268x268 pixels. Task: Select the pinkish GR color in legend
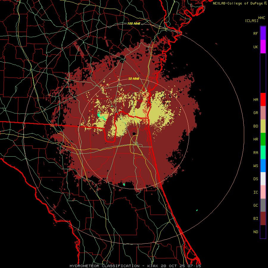263,113
